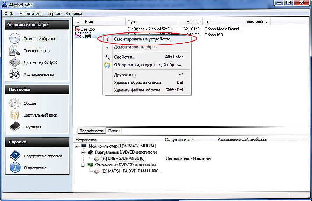This screenshot has width=312, height=201.
Task: Click the physical DVD/CD drives card icon
Action: click(91, 165)
